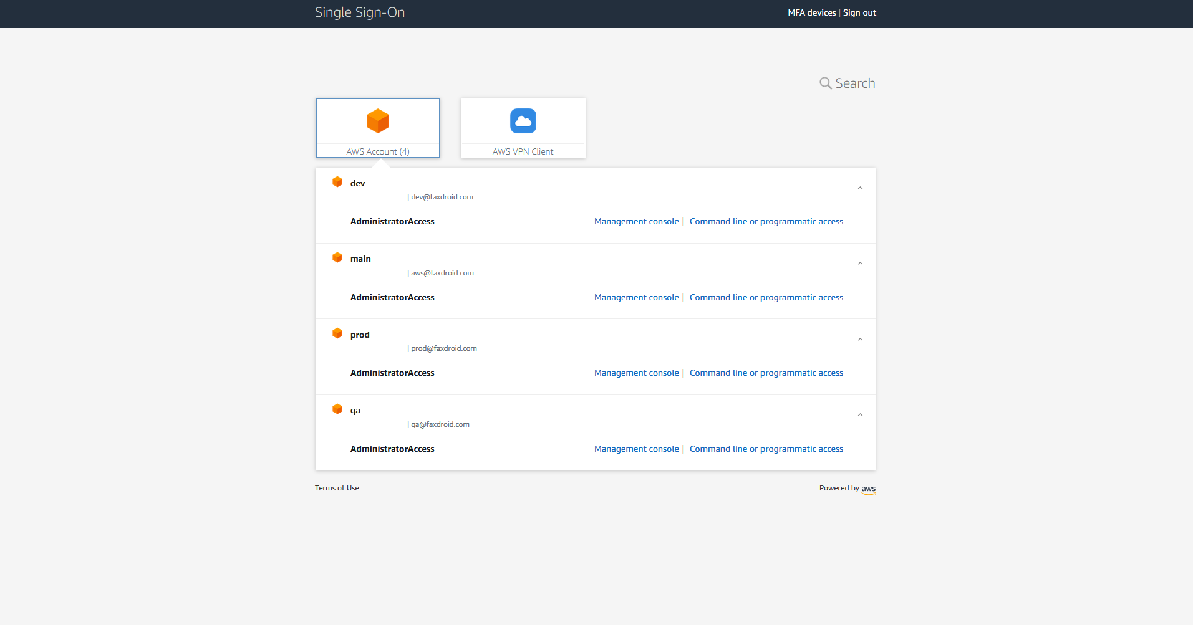Image resolution: width=1193 pixels, height=625 pixels.
Task: Sign out of Single Sign-On
Action: tap(859, 12)
